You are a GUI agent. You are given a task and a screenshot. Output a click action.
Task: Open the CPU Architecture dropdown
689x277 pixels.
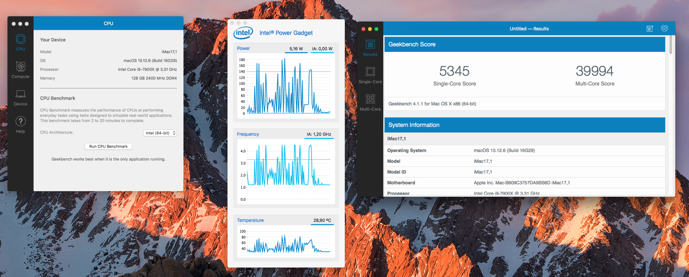click(160, 133)
